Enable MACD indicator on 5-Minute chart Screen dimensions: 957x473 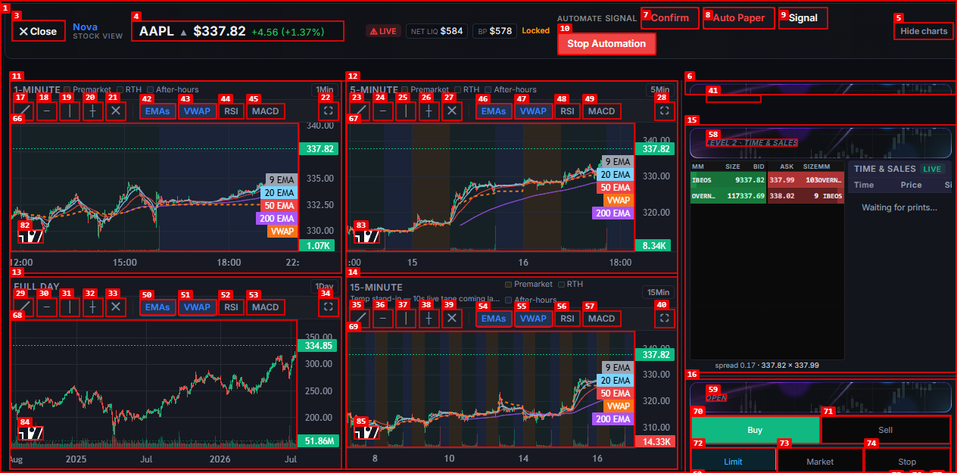(602, 111)
